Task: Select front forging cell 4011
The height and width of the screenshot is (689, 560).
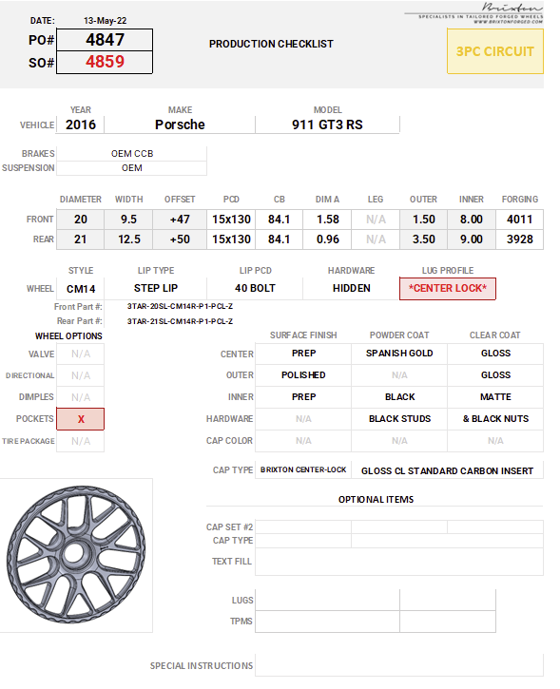Action: (x=519, y=220)
